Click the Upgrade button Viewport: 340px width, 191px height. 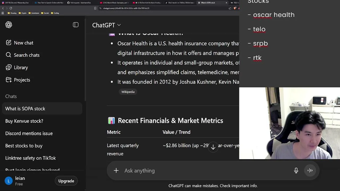pyautogui.click(x=66, y=181)
